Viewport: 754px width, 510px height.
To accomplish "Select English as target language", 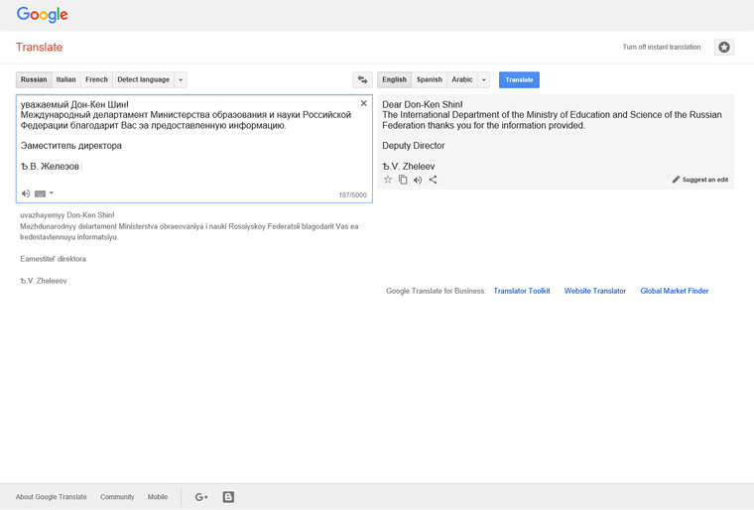I will click(394, 79).
